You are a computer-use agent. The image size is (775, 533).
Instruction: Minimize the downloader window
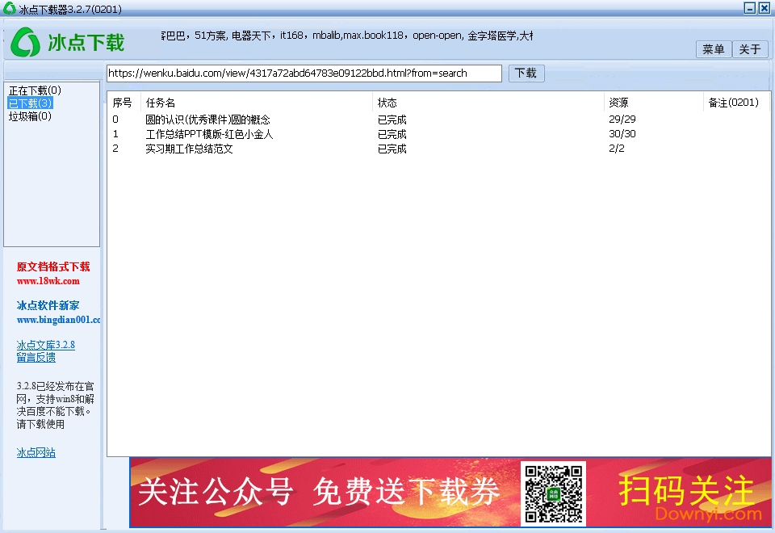tap(750, 8)
